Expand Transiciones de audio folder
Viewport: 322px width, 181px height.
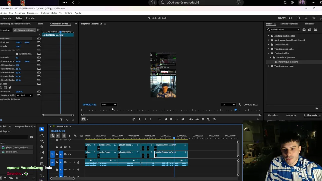[268, 49]
